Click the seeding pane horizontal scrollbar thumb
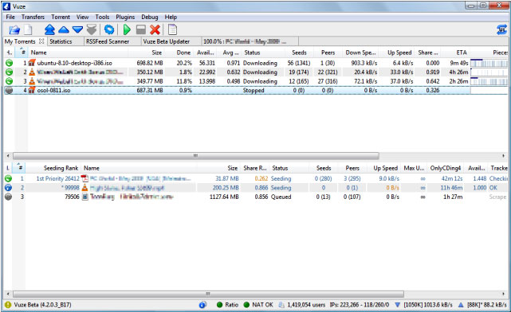This screenshot has height=312, width=511. [208, 294]
